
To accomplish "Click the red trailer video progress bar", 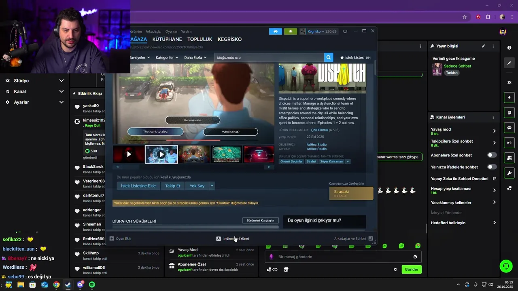I will point(193,140).
